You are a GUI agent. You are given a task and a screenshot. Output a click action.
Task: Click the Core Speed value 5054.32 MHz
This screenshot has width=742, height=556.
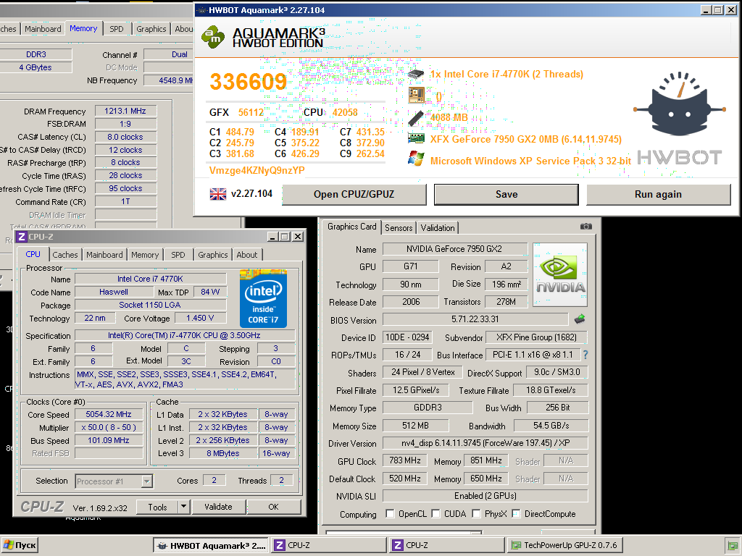[x=109, y=414]
